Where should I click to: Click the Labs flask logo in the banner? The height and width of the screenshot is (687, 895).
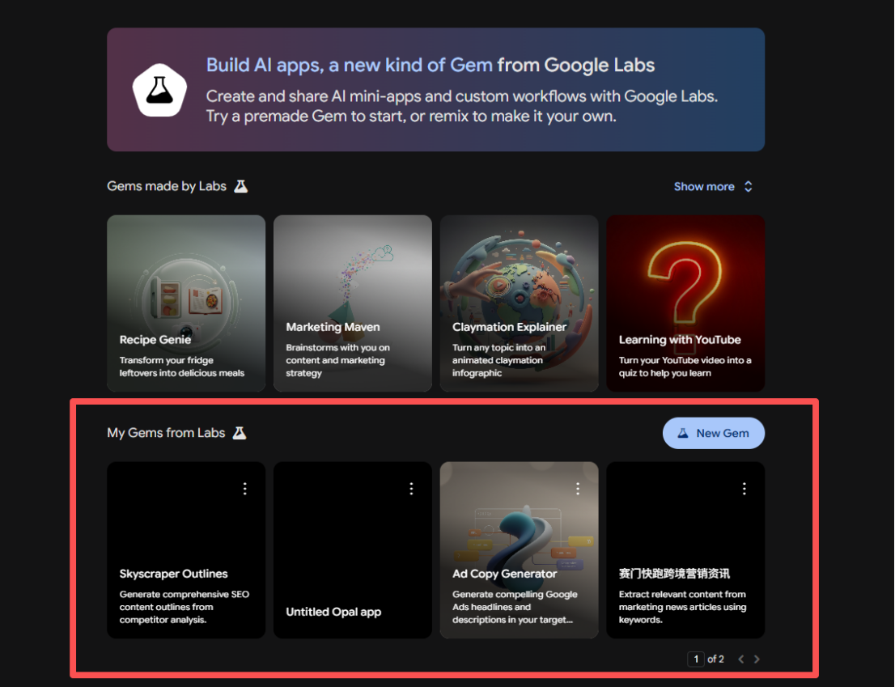point(160,90)
